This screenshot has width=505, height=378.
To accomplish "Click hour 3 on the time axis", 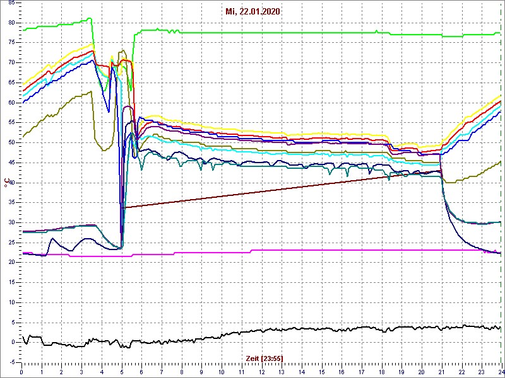I will [81, 371].
